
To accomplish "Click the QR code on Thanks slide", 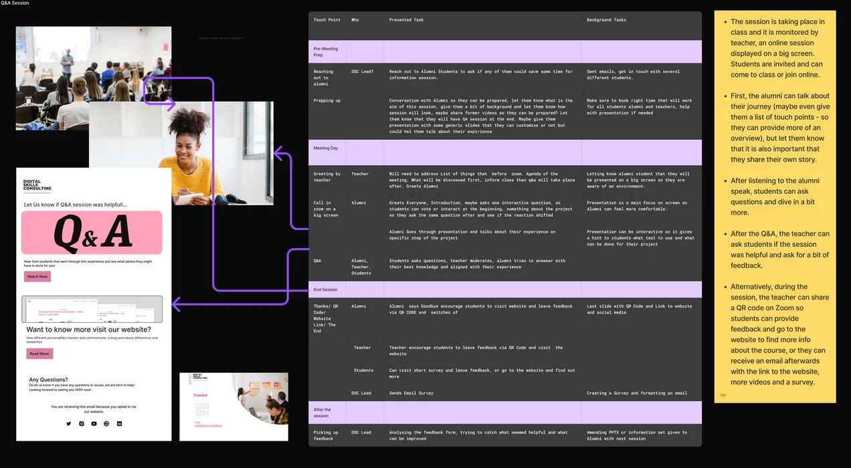I will pyautogui.click(x=201, y=409).
